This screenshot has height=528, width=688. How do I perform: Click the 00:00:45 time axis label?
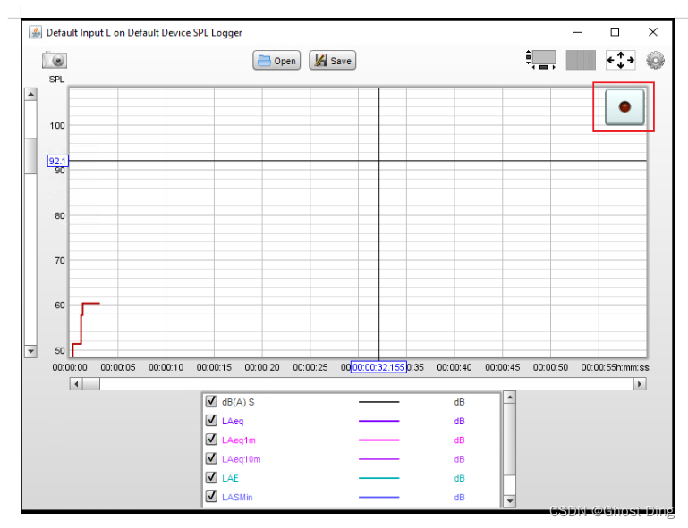(503, 367)
